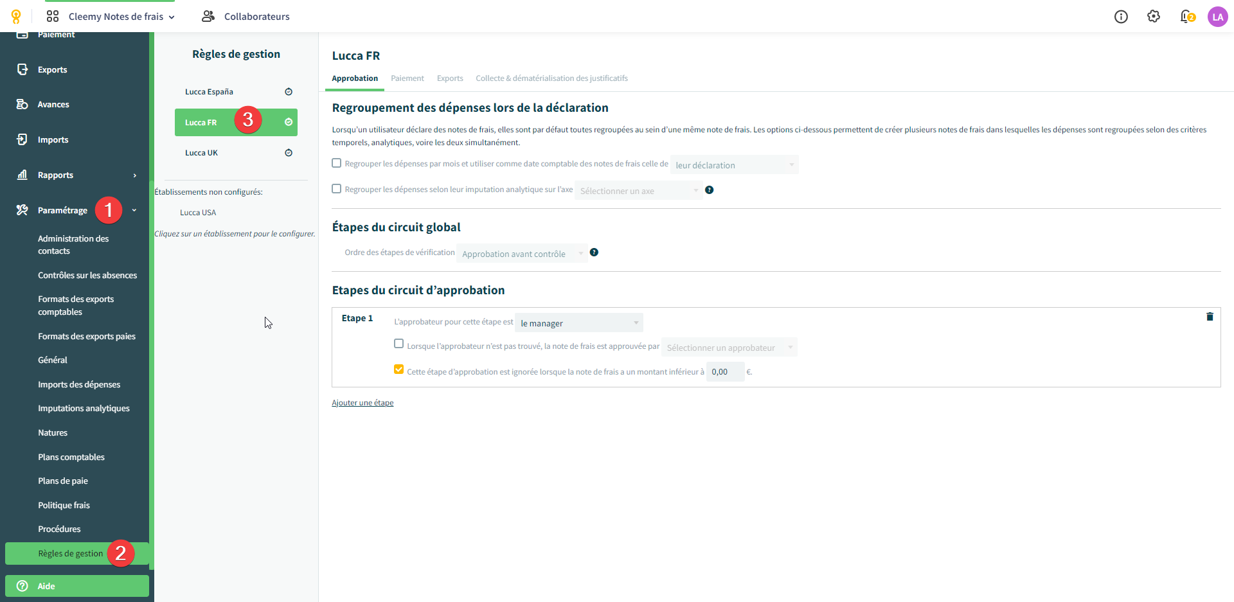Switch to the Approbation tab
This screenshot has height=602, width=1234.
[x=355, y=78]
